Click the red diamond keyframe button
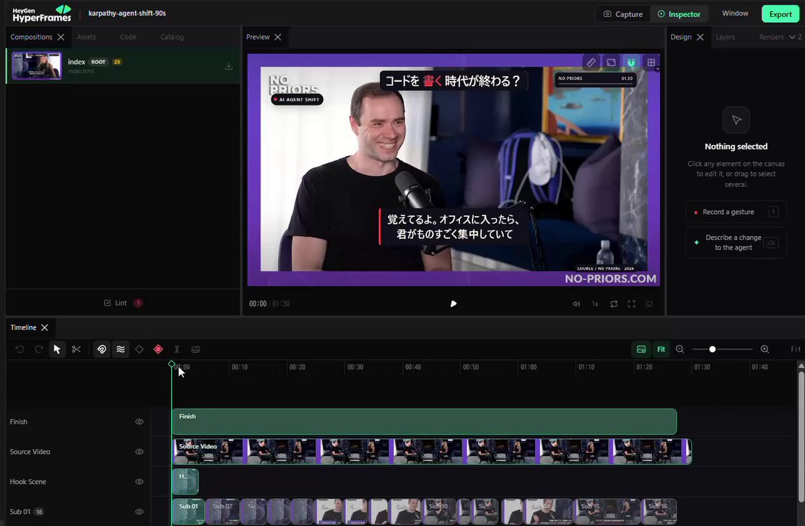 (x=158, y=350)
